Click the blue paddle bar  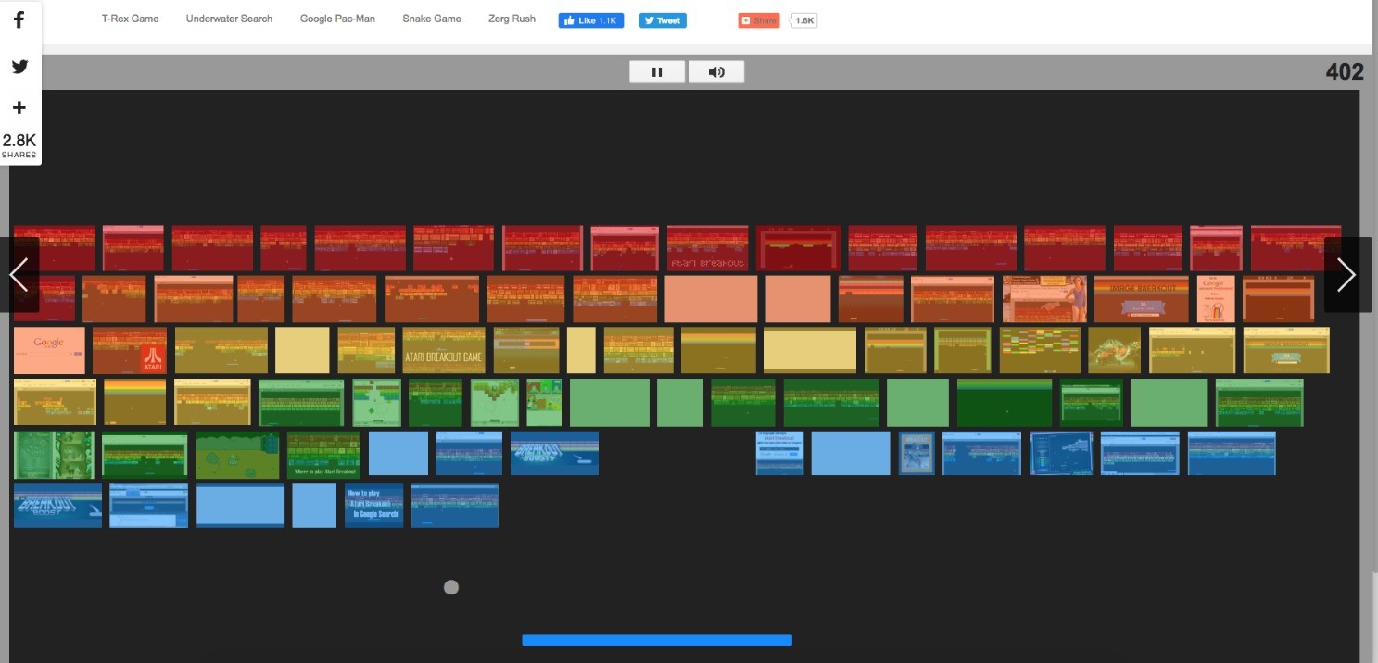click(x=657, y=640)
